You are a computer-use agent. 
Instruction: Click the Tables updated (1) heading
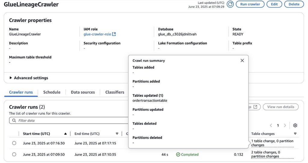(x=148, y=95)
